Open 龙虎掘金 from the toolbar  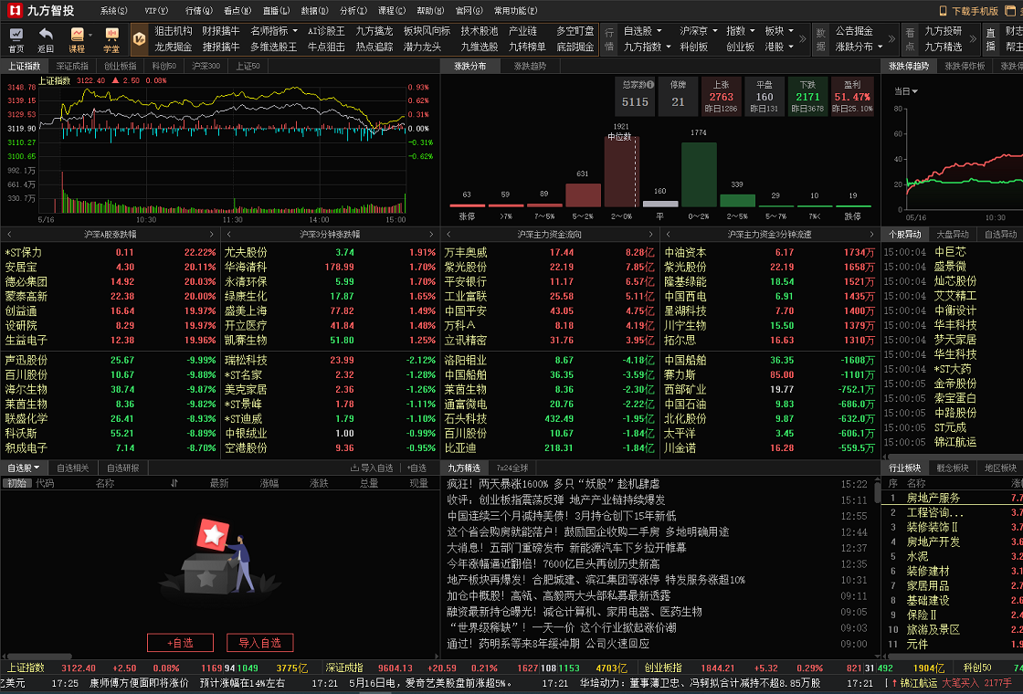pyautogui.click(x=174, y=47)
